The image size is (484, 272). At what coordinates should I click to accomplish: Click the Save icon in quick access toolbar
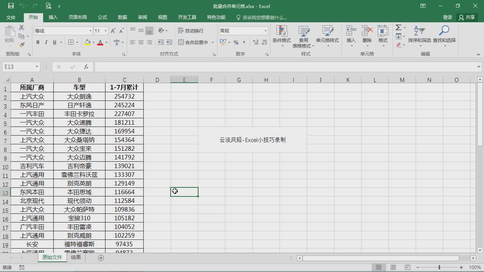point(11,6)
